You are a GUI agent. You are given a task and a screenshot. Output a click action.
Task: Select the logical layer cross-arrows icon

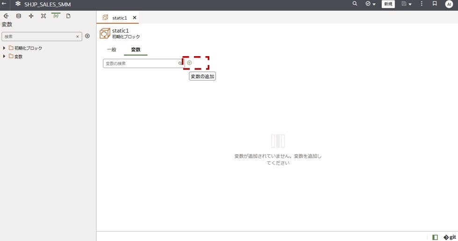pos(31,16)
